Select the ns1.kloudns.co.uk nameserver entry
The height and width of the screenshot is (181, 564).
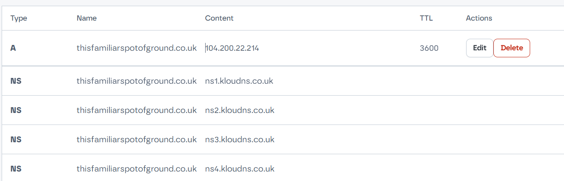(239, 81)
